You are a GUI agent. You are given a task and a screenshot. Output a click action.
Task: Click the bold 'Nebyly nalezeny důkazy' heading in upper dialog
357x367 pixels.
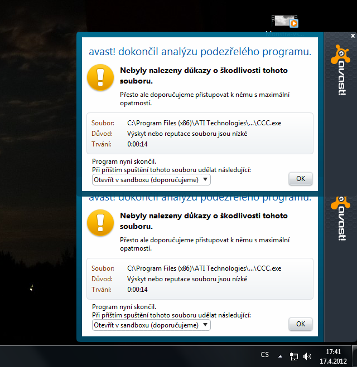click(204, 76)
